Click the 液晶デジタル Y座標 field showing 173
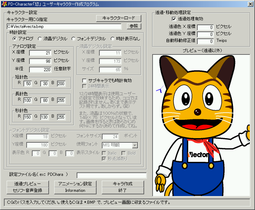Screen dimensions: 255x210 [110, 61]
